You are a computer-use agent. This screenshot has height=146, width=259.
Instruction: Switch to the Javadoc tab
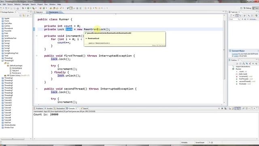tap(49, 109)
